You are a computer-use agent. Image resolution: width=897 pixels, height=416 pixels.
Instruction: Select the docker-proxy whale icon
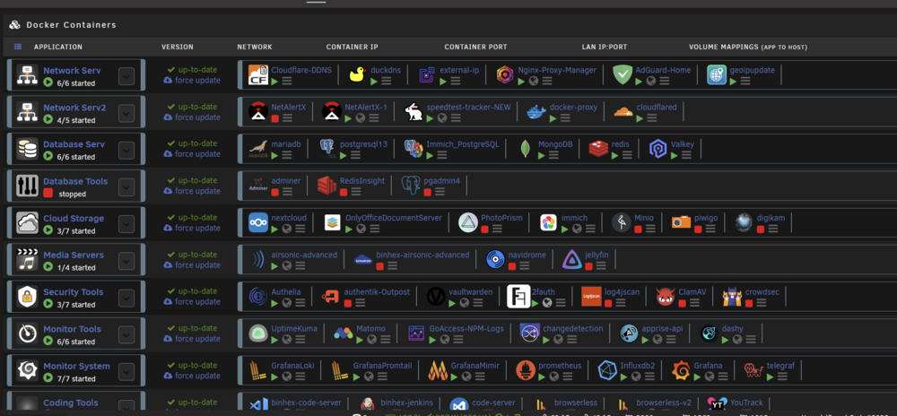[x=536, y=112]
